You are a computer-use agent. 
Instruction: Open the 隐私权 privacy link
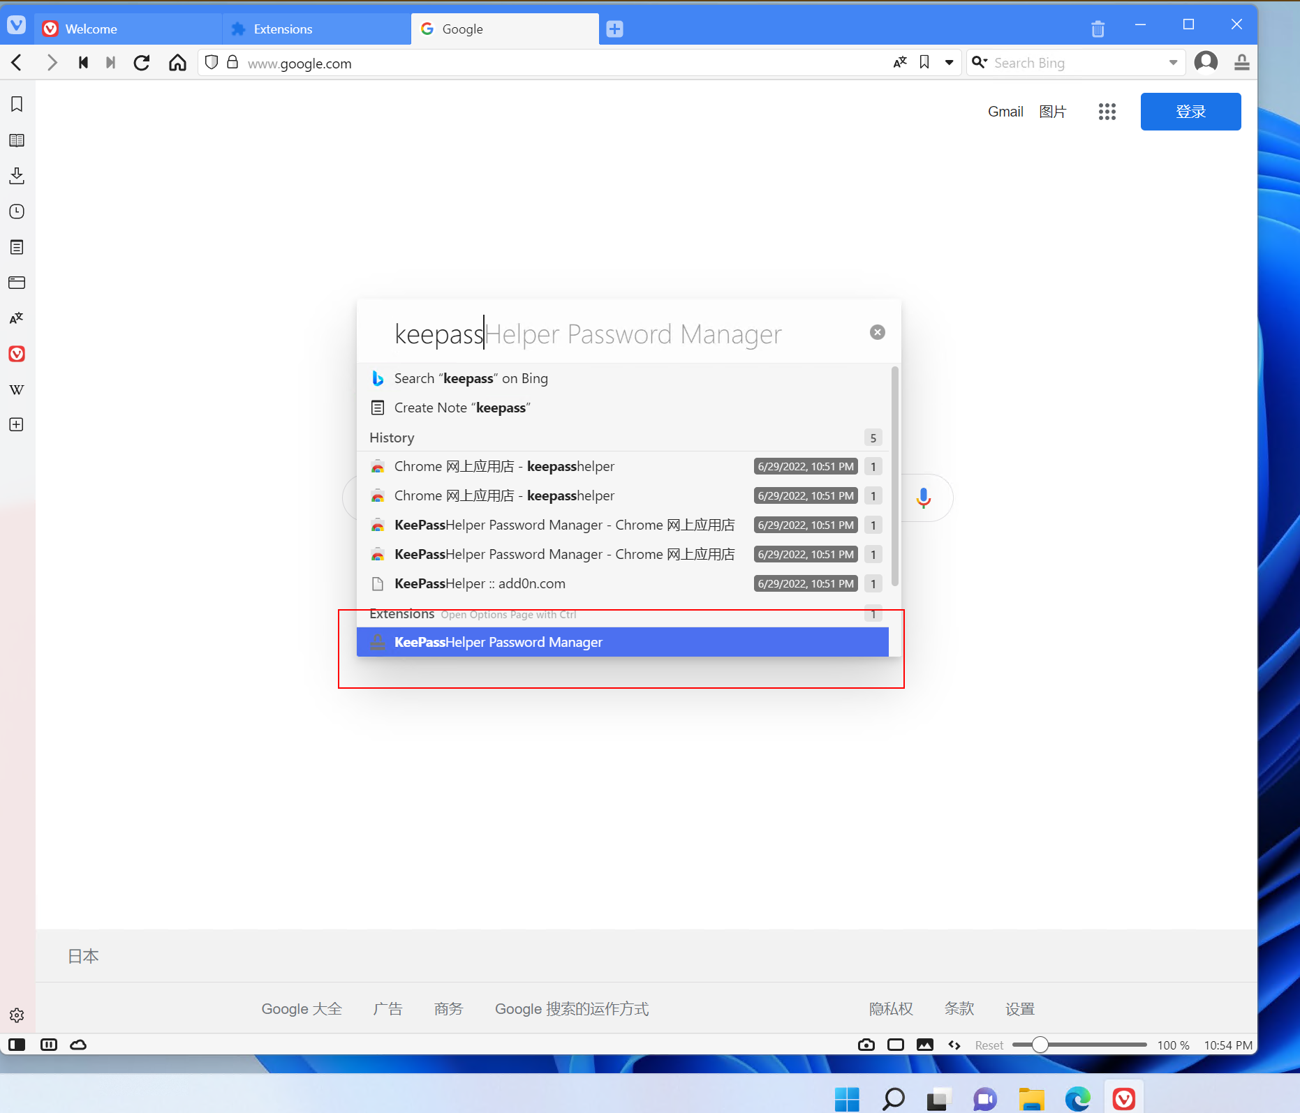point(891,1008)
